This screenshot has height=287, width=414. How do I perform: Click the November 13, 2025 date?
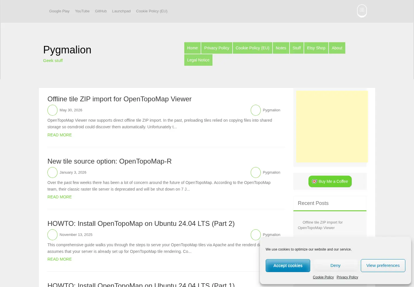(76, 235)
